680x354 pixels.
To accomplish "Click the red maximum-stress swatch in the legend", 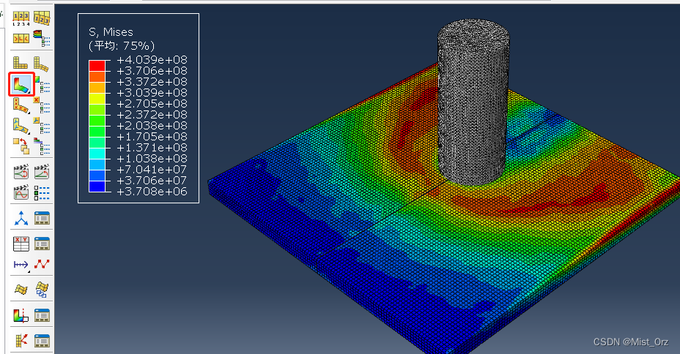I will pos(97,66).
